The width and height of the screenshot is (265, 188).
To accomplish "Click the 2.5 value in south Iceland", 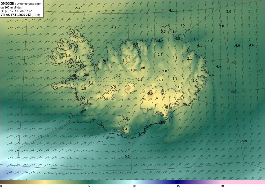I will click(x=125, y=119).
